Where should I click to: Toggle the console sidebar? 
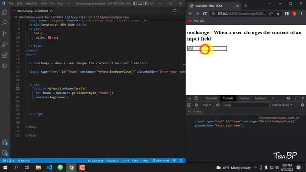coord(189,105)
